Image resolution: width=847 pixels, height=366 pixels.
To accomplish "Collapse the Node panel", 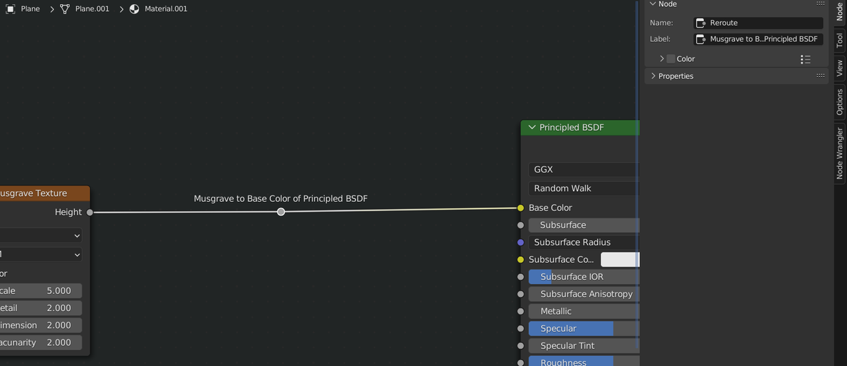I will tap(653, 4).
